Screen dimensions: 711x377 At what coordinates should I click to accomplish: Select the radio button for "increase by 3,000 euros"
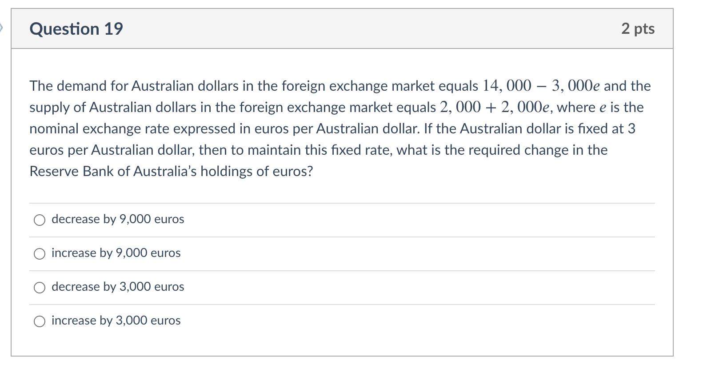[x=40, y=321]
